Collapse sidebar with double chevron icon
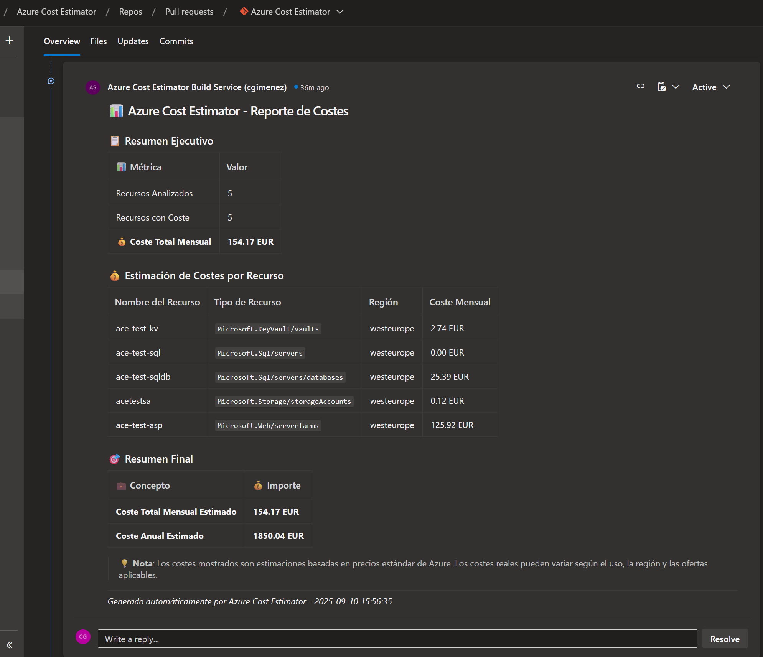 click(10, 645)
